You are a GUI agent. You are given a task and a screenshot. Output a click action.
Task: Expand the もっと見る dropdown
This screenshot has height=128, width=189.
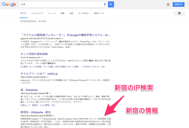(x=83, y=13)
